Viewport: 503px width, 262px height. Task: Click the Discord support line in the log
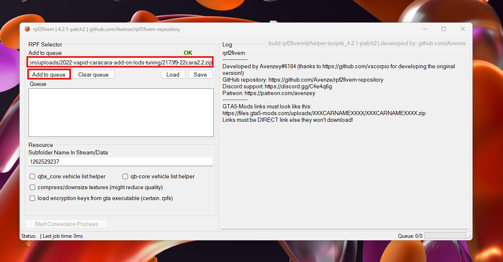coord(277,86)
